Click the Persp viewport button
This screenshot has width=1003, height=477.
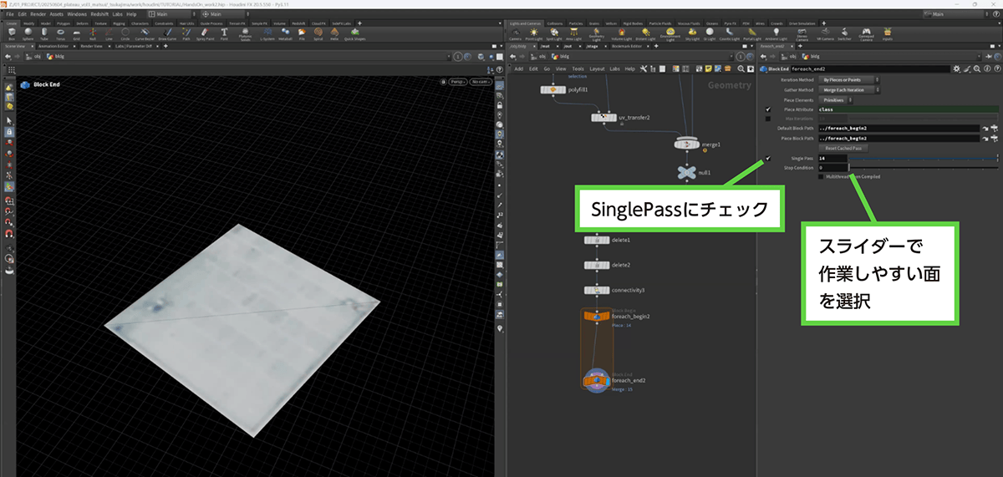tap(456, 82)
